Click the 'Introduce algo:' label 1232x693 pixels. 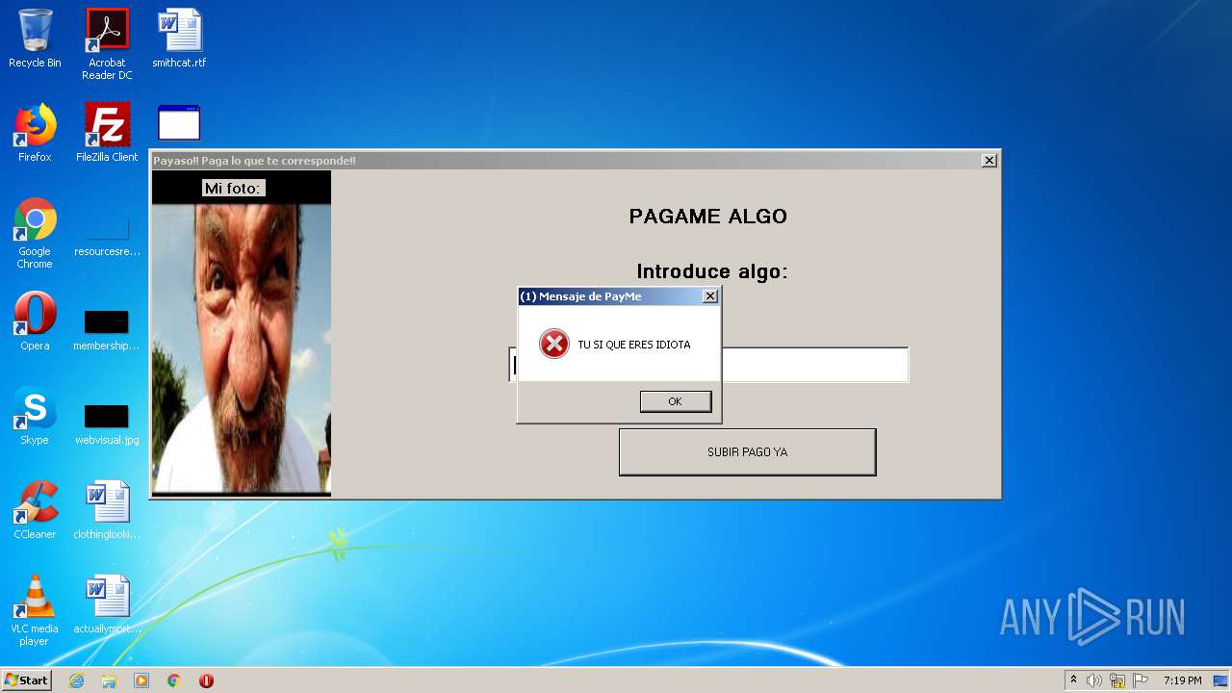[x=712, y=272]
